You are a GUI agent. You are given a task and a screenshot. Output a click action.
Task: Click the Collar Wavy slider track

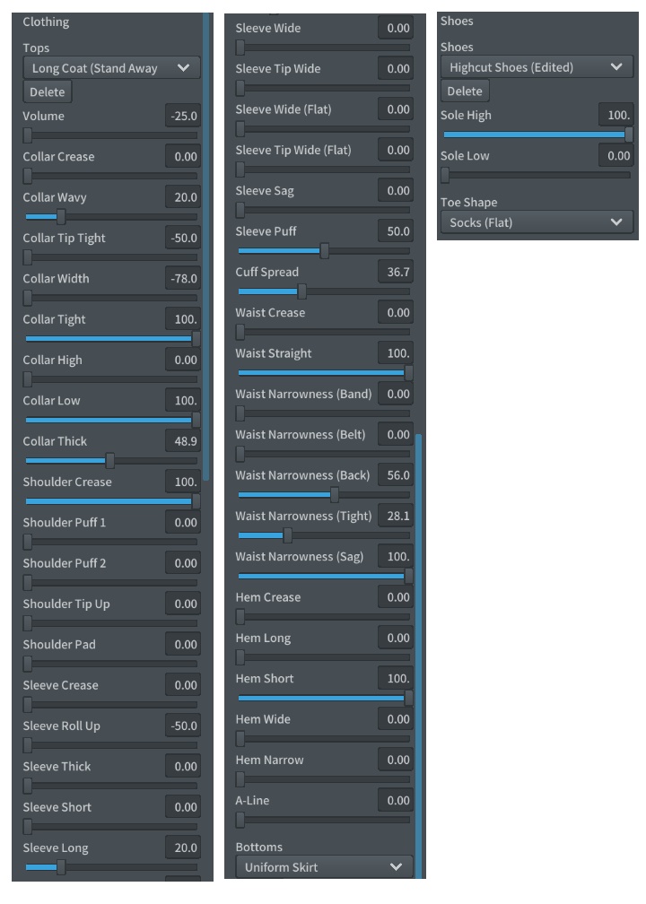pyautogui.click(x=111, y=216)
